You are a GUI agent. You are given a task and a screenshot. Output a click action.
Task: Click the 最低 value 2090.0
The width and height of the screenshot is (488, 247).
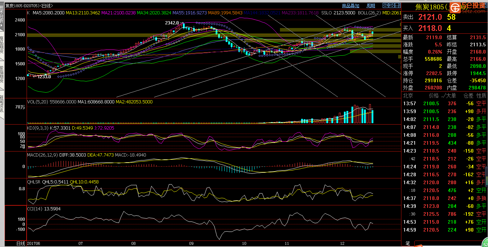478,66
